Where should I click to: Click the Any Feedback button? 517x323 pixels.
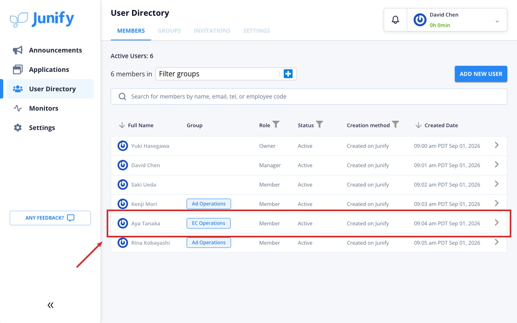pos(50,218)
